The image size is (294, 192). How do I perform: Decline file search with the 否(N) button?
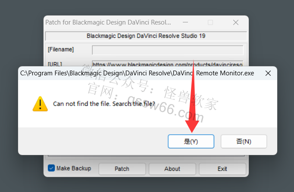pyautogui.click(x=244, y=142)
